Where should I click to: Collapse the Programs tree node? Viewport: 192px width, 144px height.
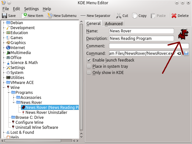[x=8, y=92]
